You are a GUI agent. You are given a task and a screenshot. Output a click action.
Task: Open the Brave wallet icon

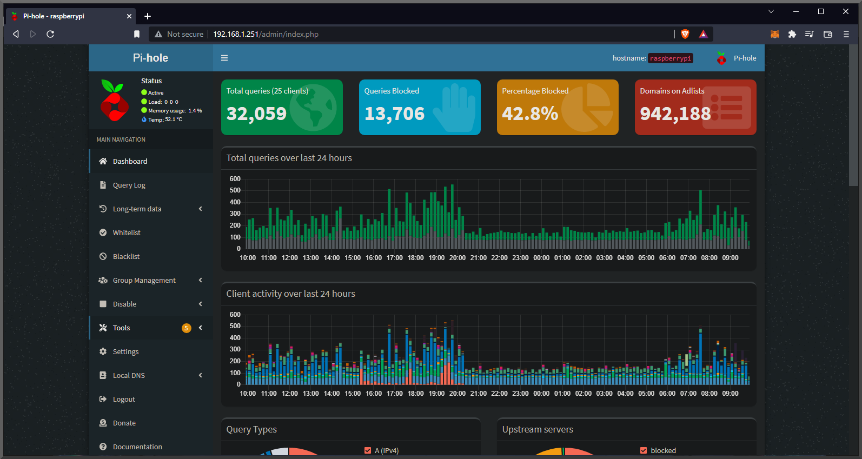pyautogui.click(x=827, y=34)
